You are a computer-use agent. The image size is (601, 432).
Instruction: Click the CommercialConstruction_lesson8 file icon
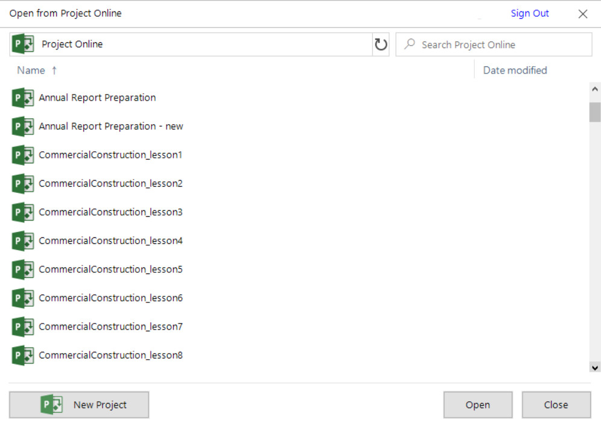coord(22,355)
